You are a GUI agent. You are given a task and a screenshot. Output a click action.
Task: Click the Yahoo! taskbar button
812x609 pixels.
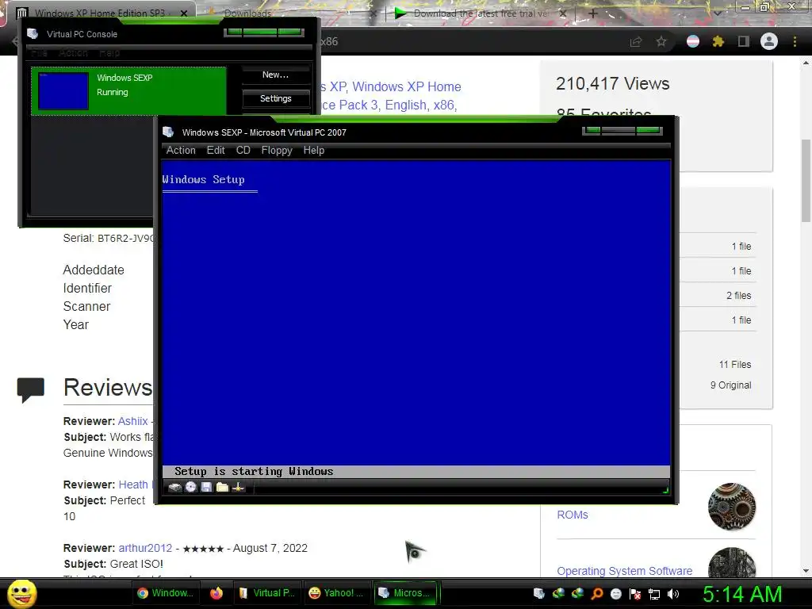point(335,593)
